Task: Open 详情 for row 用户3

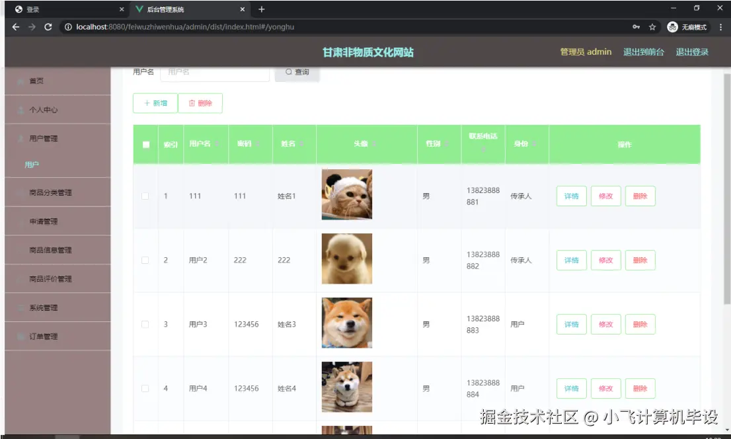Action: pos(572,324)
